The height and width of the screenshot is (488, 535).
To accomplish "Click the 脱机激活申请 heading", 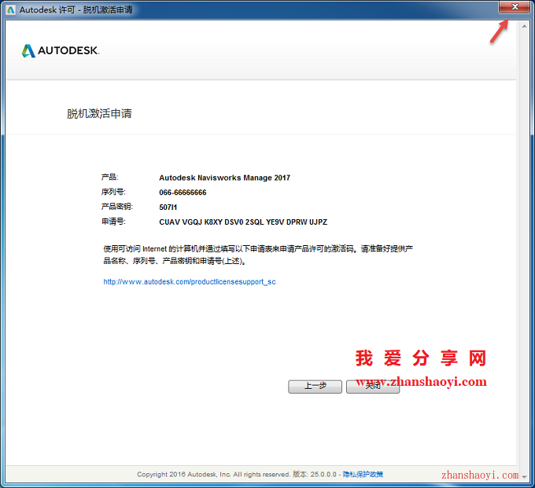I will pyautogui.click(x=99, y=113).
